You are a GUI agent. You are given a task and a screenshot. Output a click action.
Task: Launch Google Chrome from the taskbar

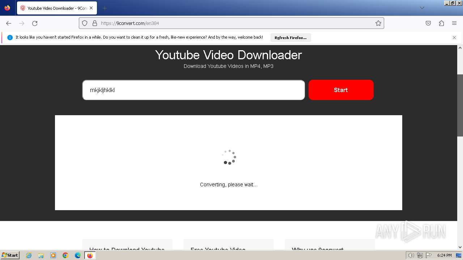(x=65, y=255)
